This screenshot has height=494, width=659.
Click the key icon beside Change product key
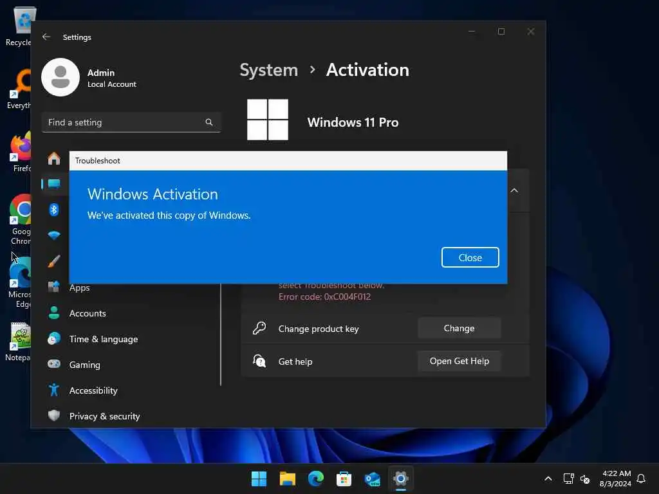tap(259, 328)
